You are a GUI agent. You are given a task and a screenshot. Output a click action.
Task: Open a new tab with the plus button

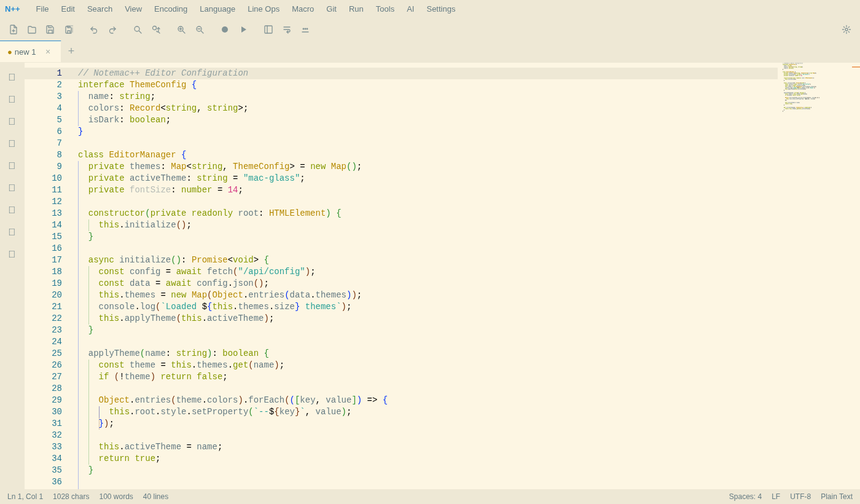[71, 51]
